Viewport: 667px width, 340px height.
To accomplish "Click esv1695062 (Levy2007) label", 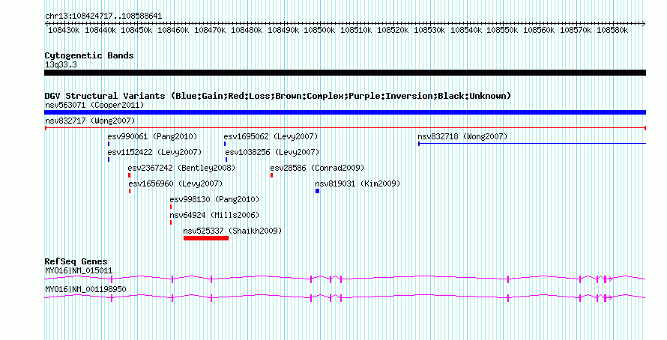I will 271,136.
